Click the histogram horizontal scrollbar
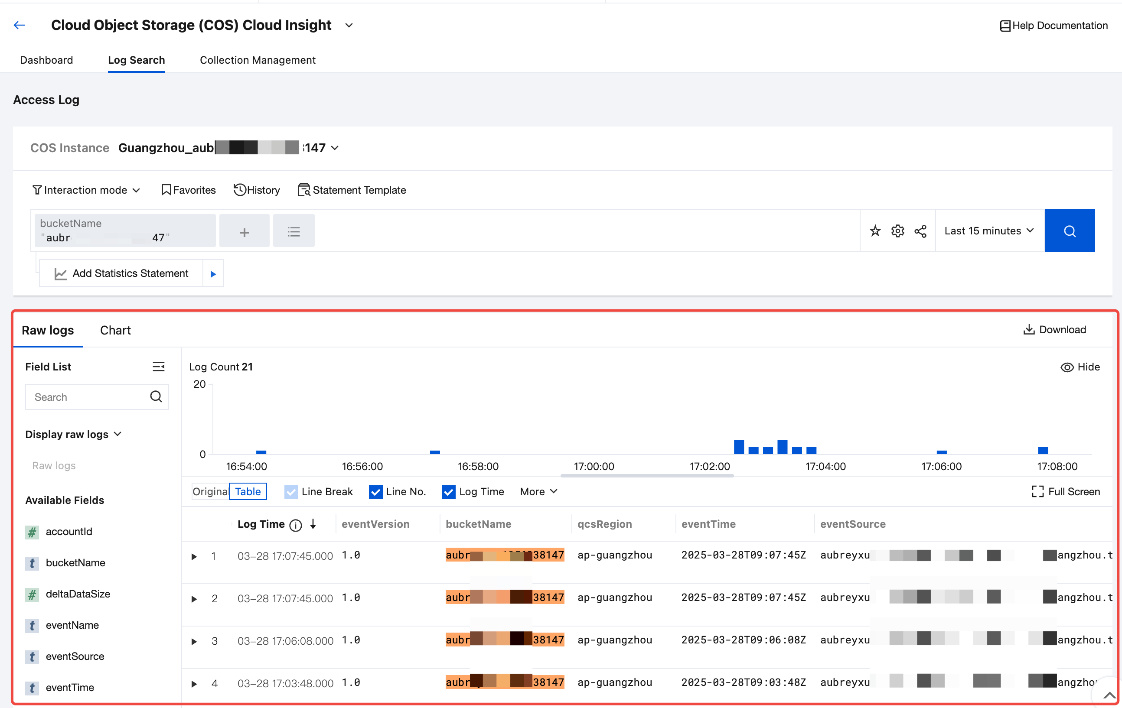Image resolution: width=1122 pixels, height=708 pixels. pyautogui.click(x=647, y=476)
